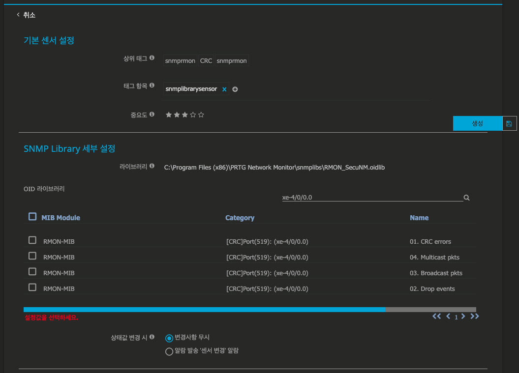Click the RMON_SecuNM.oidlib library path
The image size is (519, 373).
pyautogui.click(x=275, y=167)
